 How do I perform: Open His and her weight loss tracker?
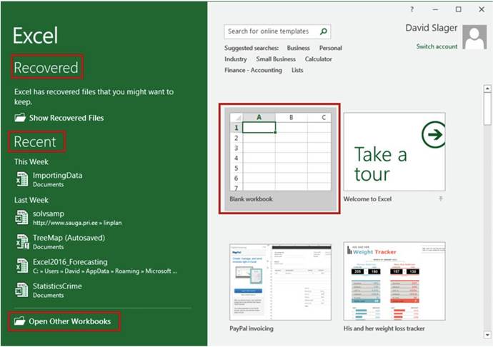[394, 283]
